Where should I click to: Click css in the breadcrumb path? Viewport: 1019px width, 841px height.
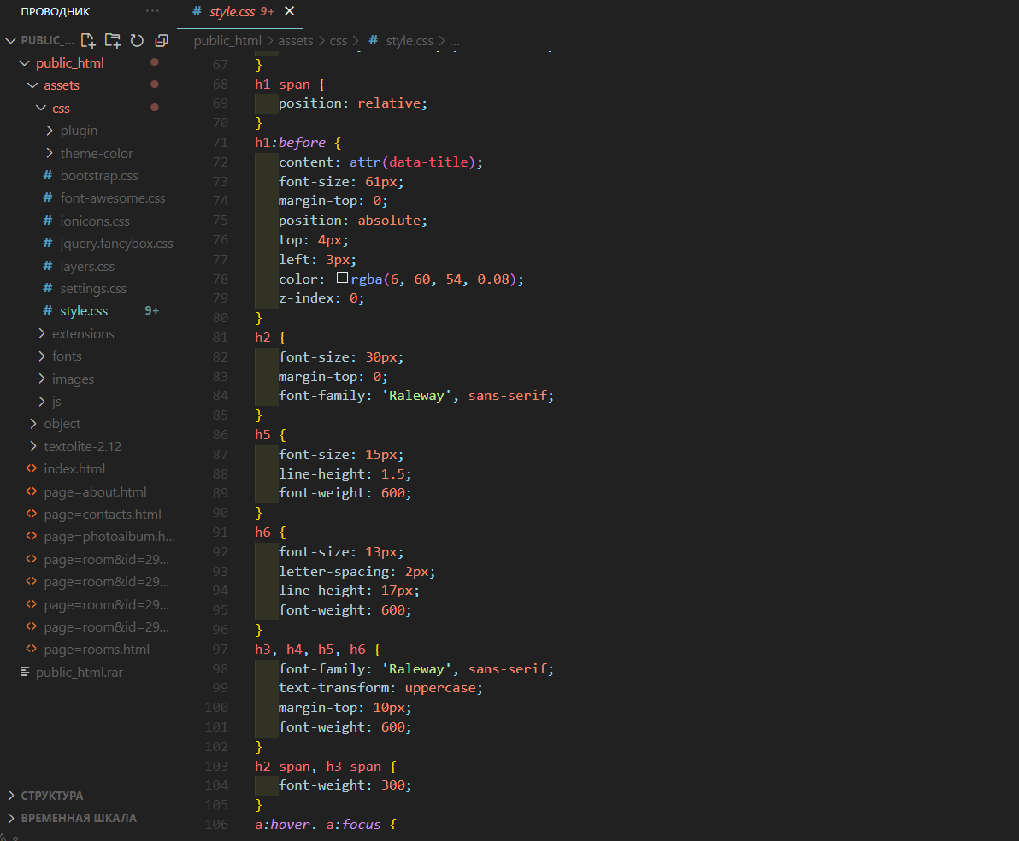(x=338, y=40)
